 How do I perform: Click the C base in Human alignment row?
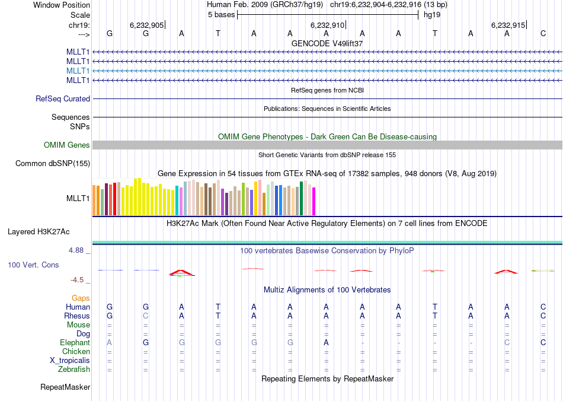543,307
